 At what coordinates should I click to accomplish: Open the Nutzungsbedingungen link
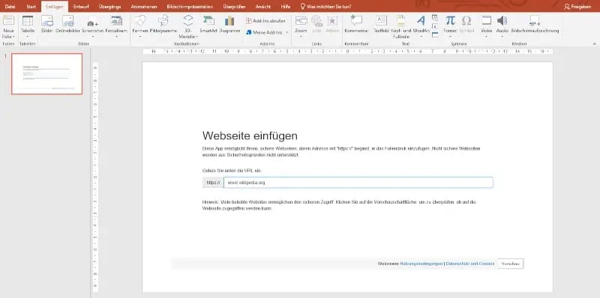421,264
